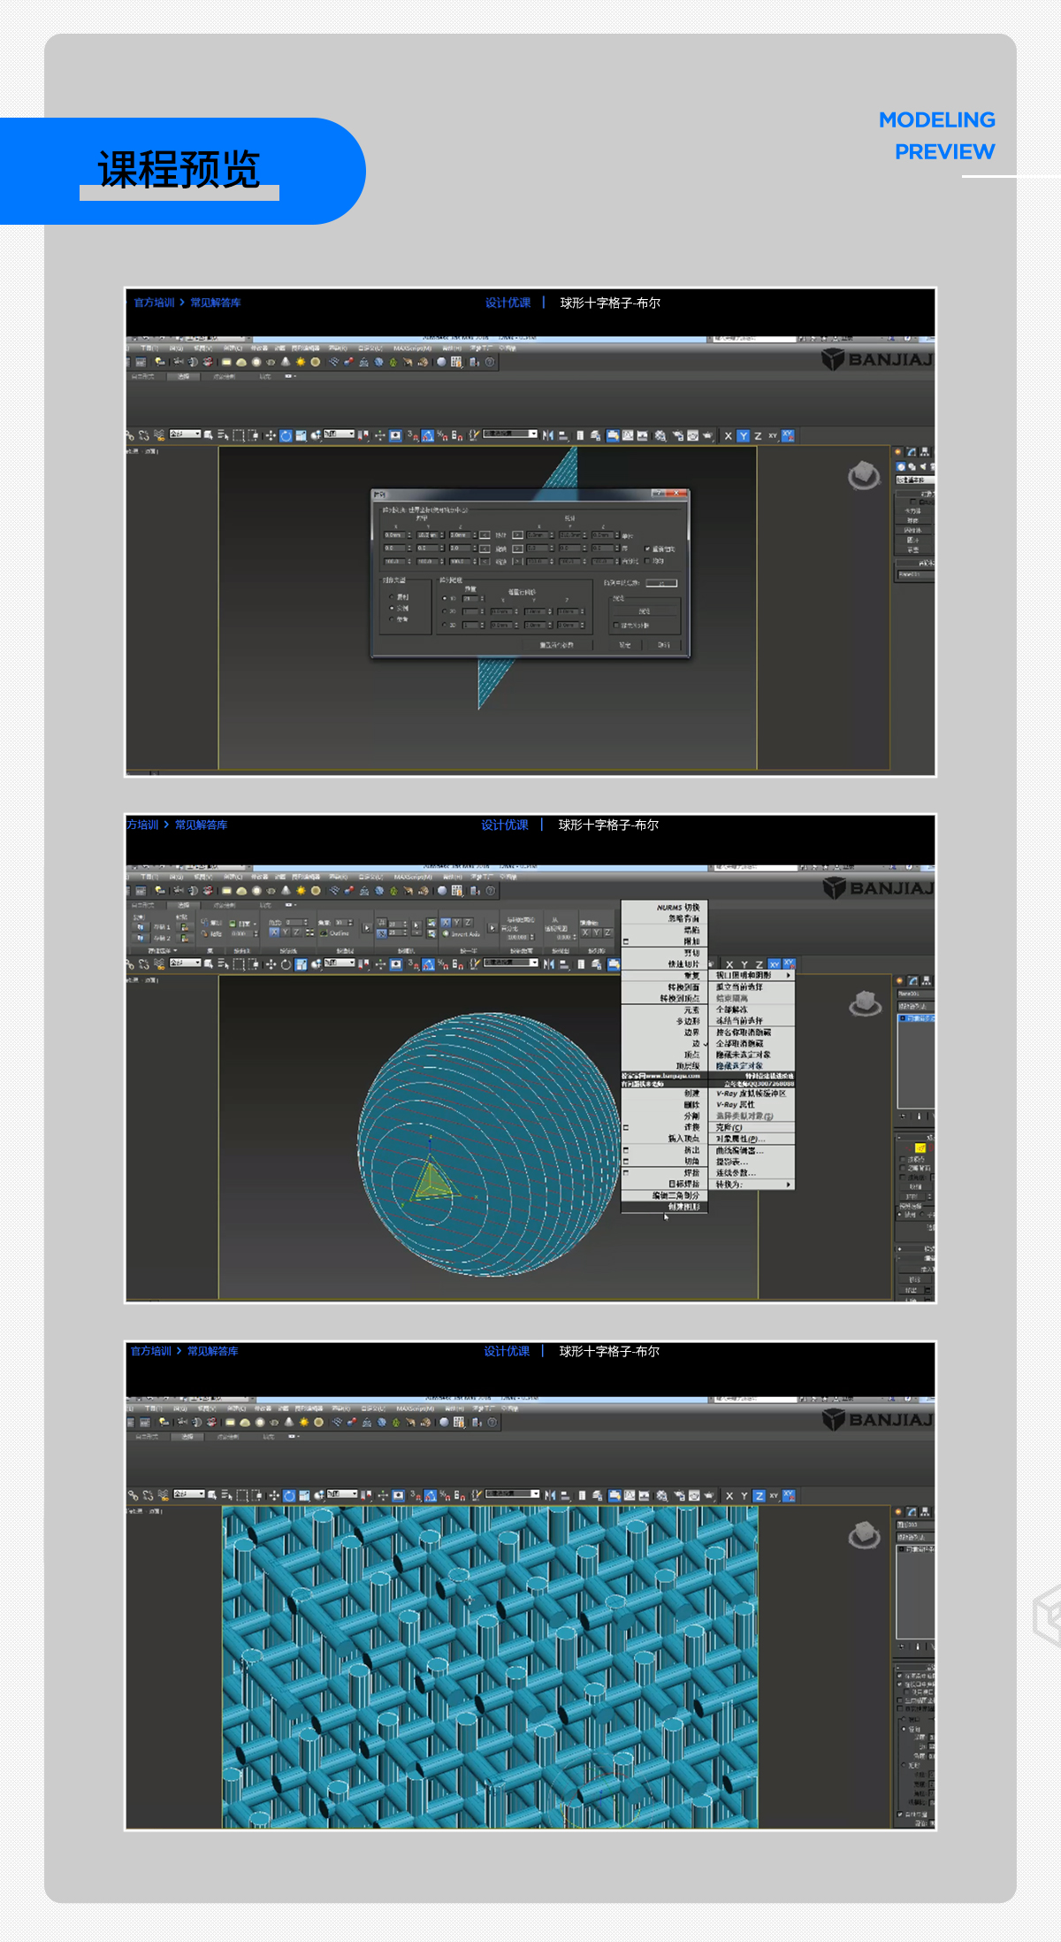The image size is (1061, 1942).
Task: Open Modify panel tab in bottom screenshot
Action: pos(912,1512)
